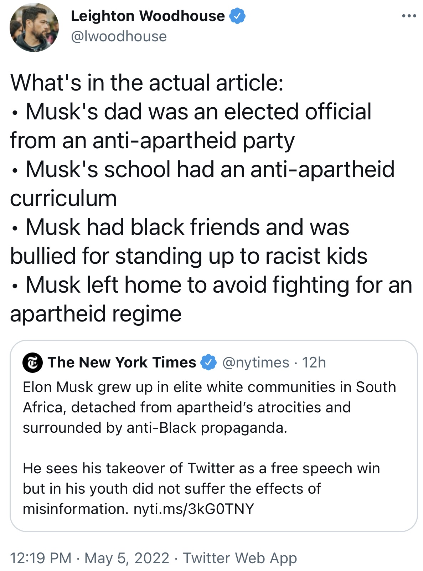423x571 pixels.
Task: Open the nyti.ms/3kG0TNY article link
Action: [194, 509]
